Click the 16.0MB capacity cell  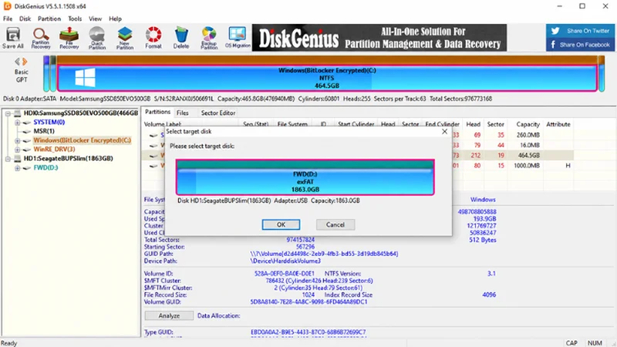pos(530,145)
